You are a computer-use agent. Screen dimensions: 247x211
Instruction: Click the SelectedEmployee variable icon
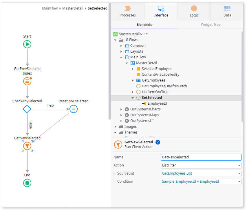coord(138,69)
